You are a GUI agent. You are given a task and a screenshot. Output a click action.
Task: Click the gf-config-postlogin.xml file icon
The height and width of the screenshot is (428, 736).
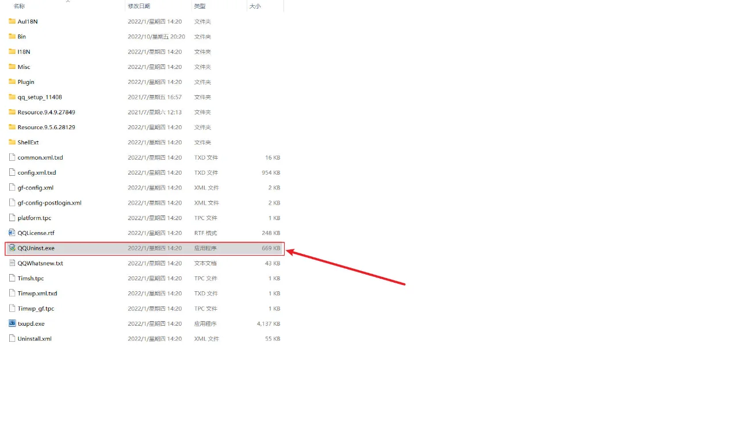pyautogui.click(x=12, y=203)
